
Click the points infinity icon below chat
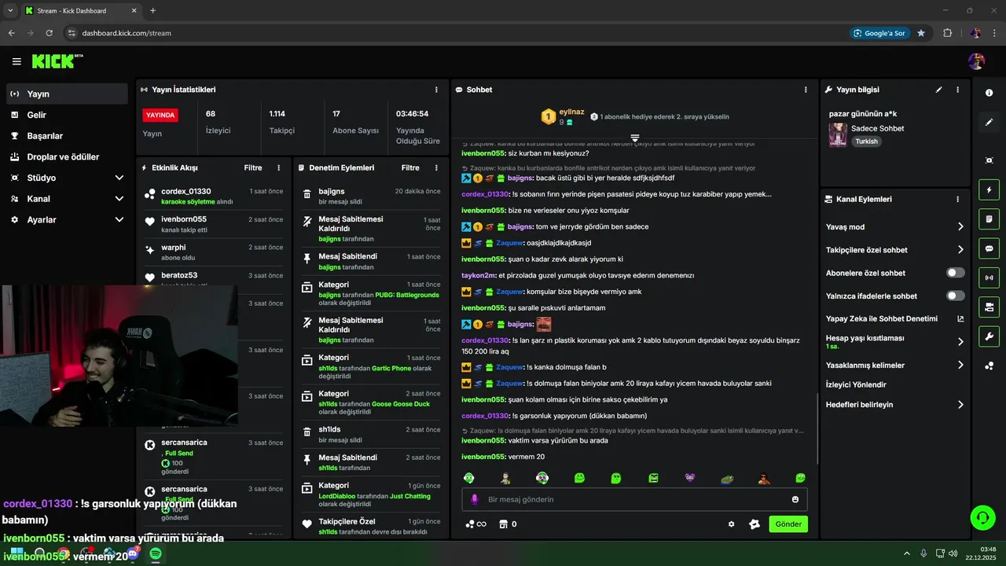tap(476, 524)
